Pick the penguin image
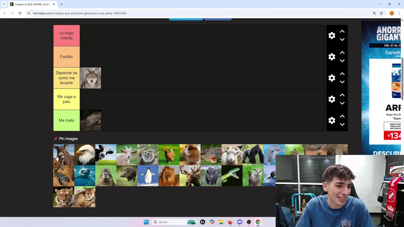Screen dimensions: 404x227 (x=148, y=176)
